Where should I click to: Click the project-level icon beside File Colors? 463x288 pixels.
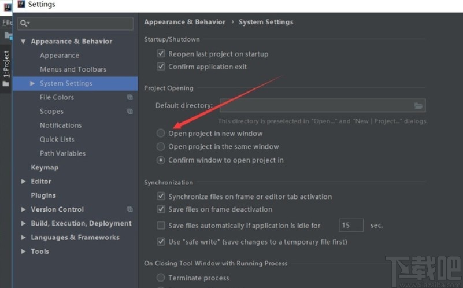click(130, 97)
